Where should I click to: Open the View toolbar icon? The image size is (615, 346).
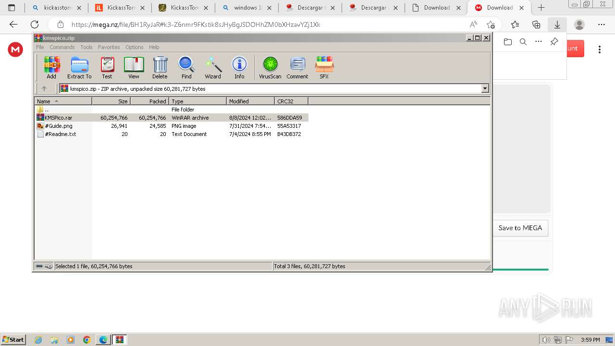pyautogui.click(x=134, y=67)
